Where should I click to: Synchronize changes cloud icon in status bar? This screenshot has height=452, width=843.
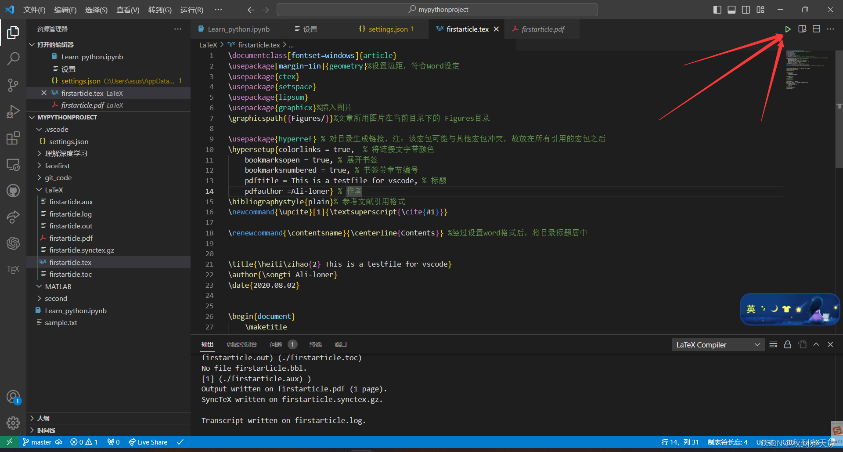[x=58, y=442]
